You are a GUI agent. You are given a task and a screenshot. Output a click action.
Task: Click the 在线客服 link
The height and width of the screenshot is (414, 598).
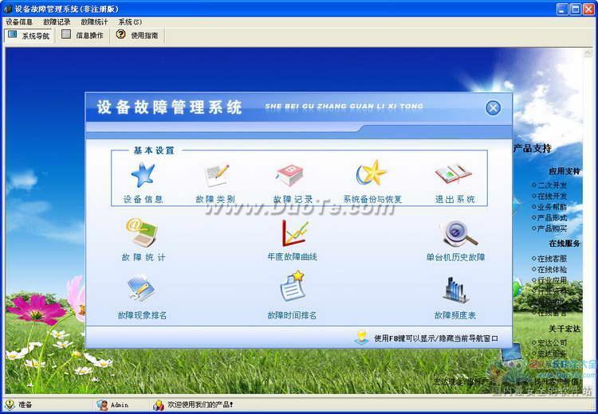(552, 259)
